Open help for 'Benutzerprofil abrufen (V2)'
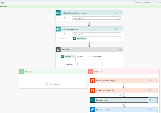This screenshot has height=113, width=161. click(x=150, y=81)
